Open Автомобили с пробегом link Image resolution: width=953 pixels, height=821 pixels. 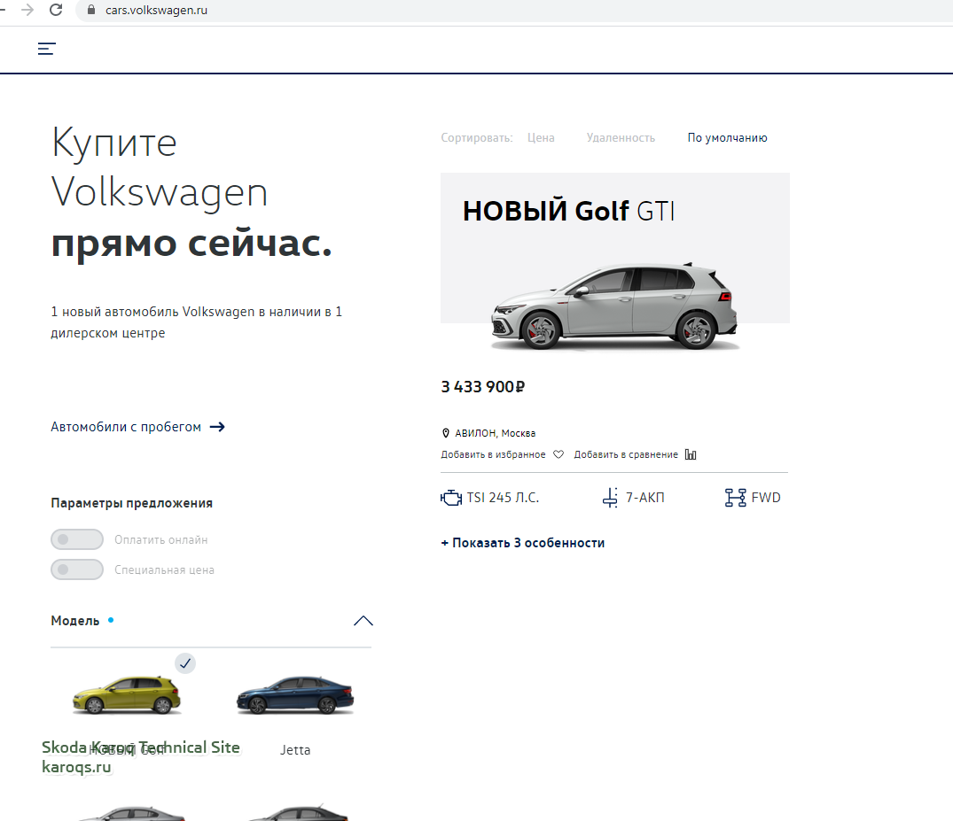point(126,427)
